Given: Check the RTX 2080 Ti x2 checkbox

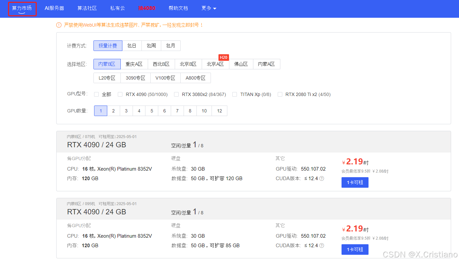Looking at the screenshot, I should tap(280, 94).
